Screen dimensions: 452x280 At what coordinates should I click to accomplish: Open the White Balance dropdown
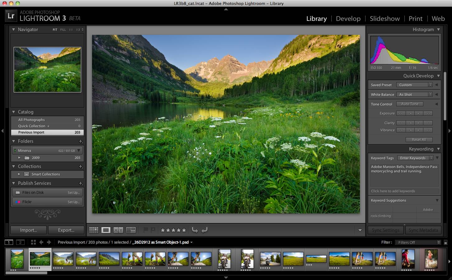click(x=415, y=95)
